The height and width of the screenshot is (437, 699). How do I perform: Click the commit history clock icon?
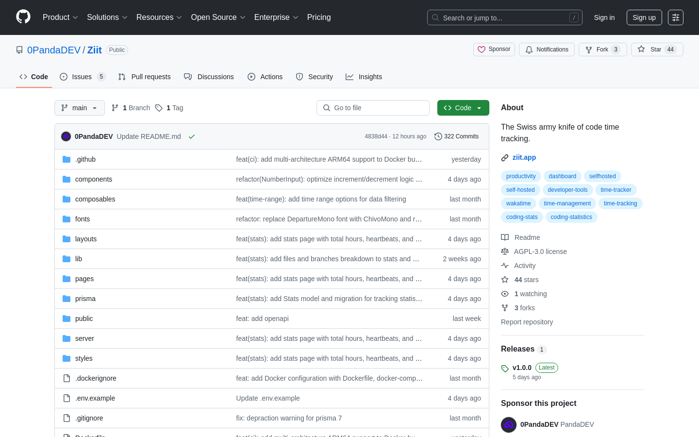click(x=438, y=136)
